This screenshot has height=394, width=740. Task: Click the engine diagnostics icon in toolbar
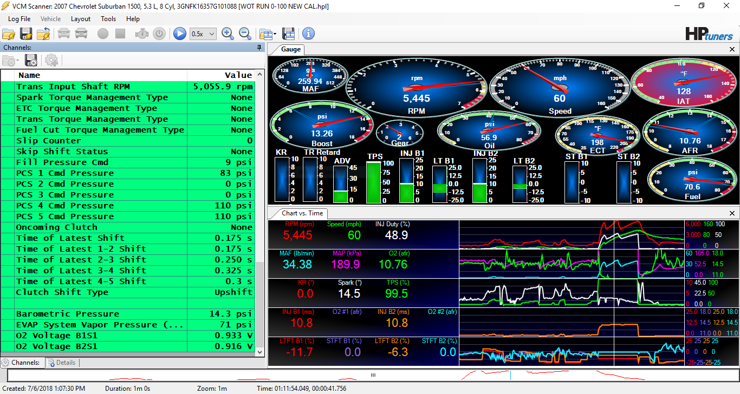point(142,34)
